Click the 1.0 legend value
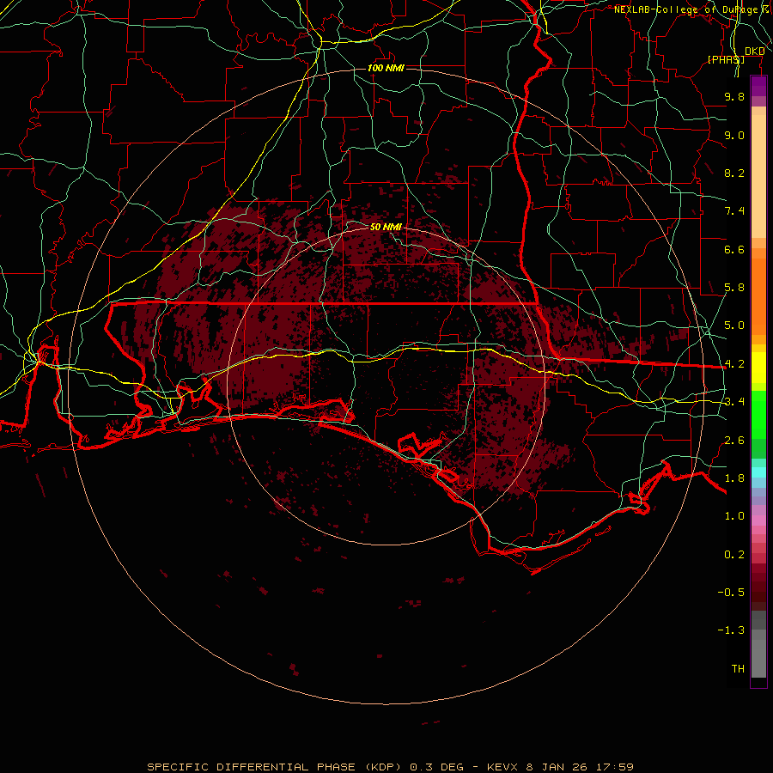The image size is (773, 773). [734, 516]
